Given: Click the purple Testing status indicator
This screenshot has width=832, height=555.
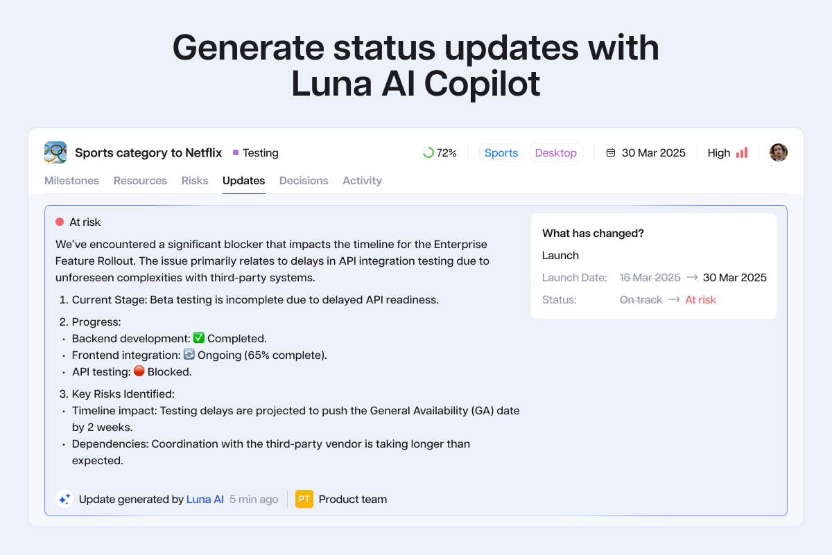Looking at the screenshot, I should (236, 153).
